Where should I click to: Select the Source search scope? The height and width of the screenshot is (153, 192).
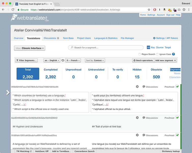[160, 47]
